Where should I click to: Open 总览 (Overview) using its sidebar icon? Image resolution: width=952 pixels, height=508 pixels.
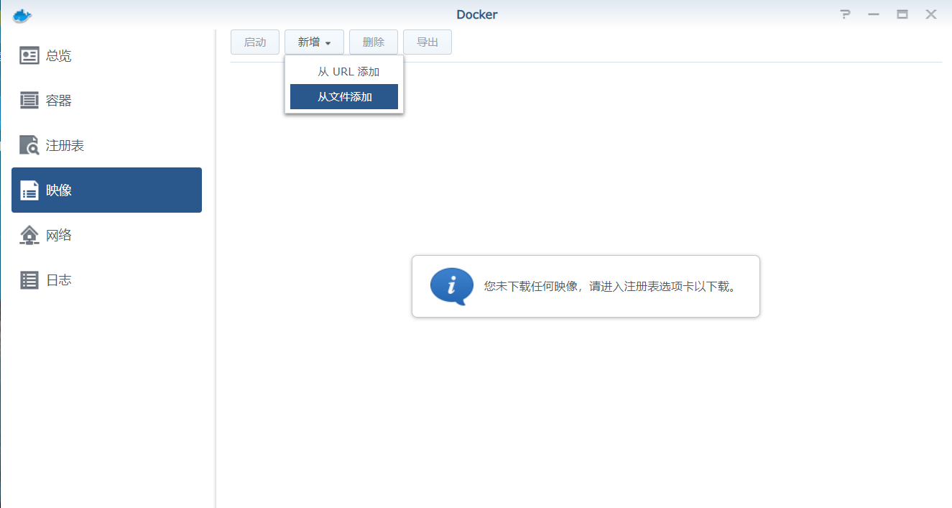(29, 55)
